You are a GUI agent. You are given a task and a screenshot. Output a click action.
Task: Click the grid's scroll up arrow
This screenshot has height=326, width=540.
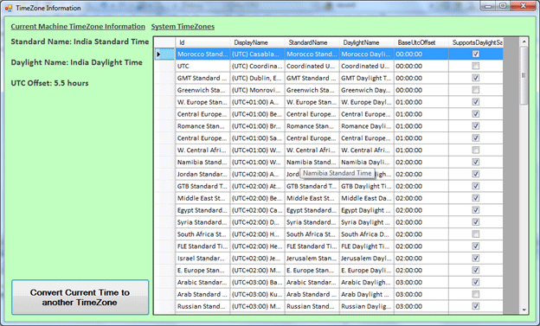(x=524, y=42)
